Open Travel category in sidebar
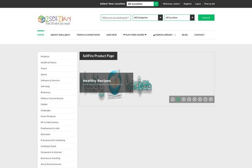The width and height of the screenshot is (252, 168). 44,68
